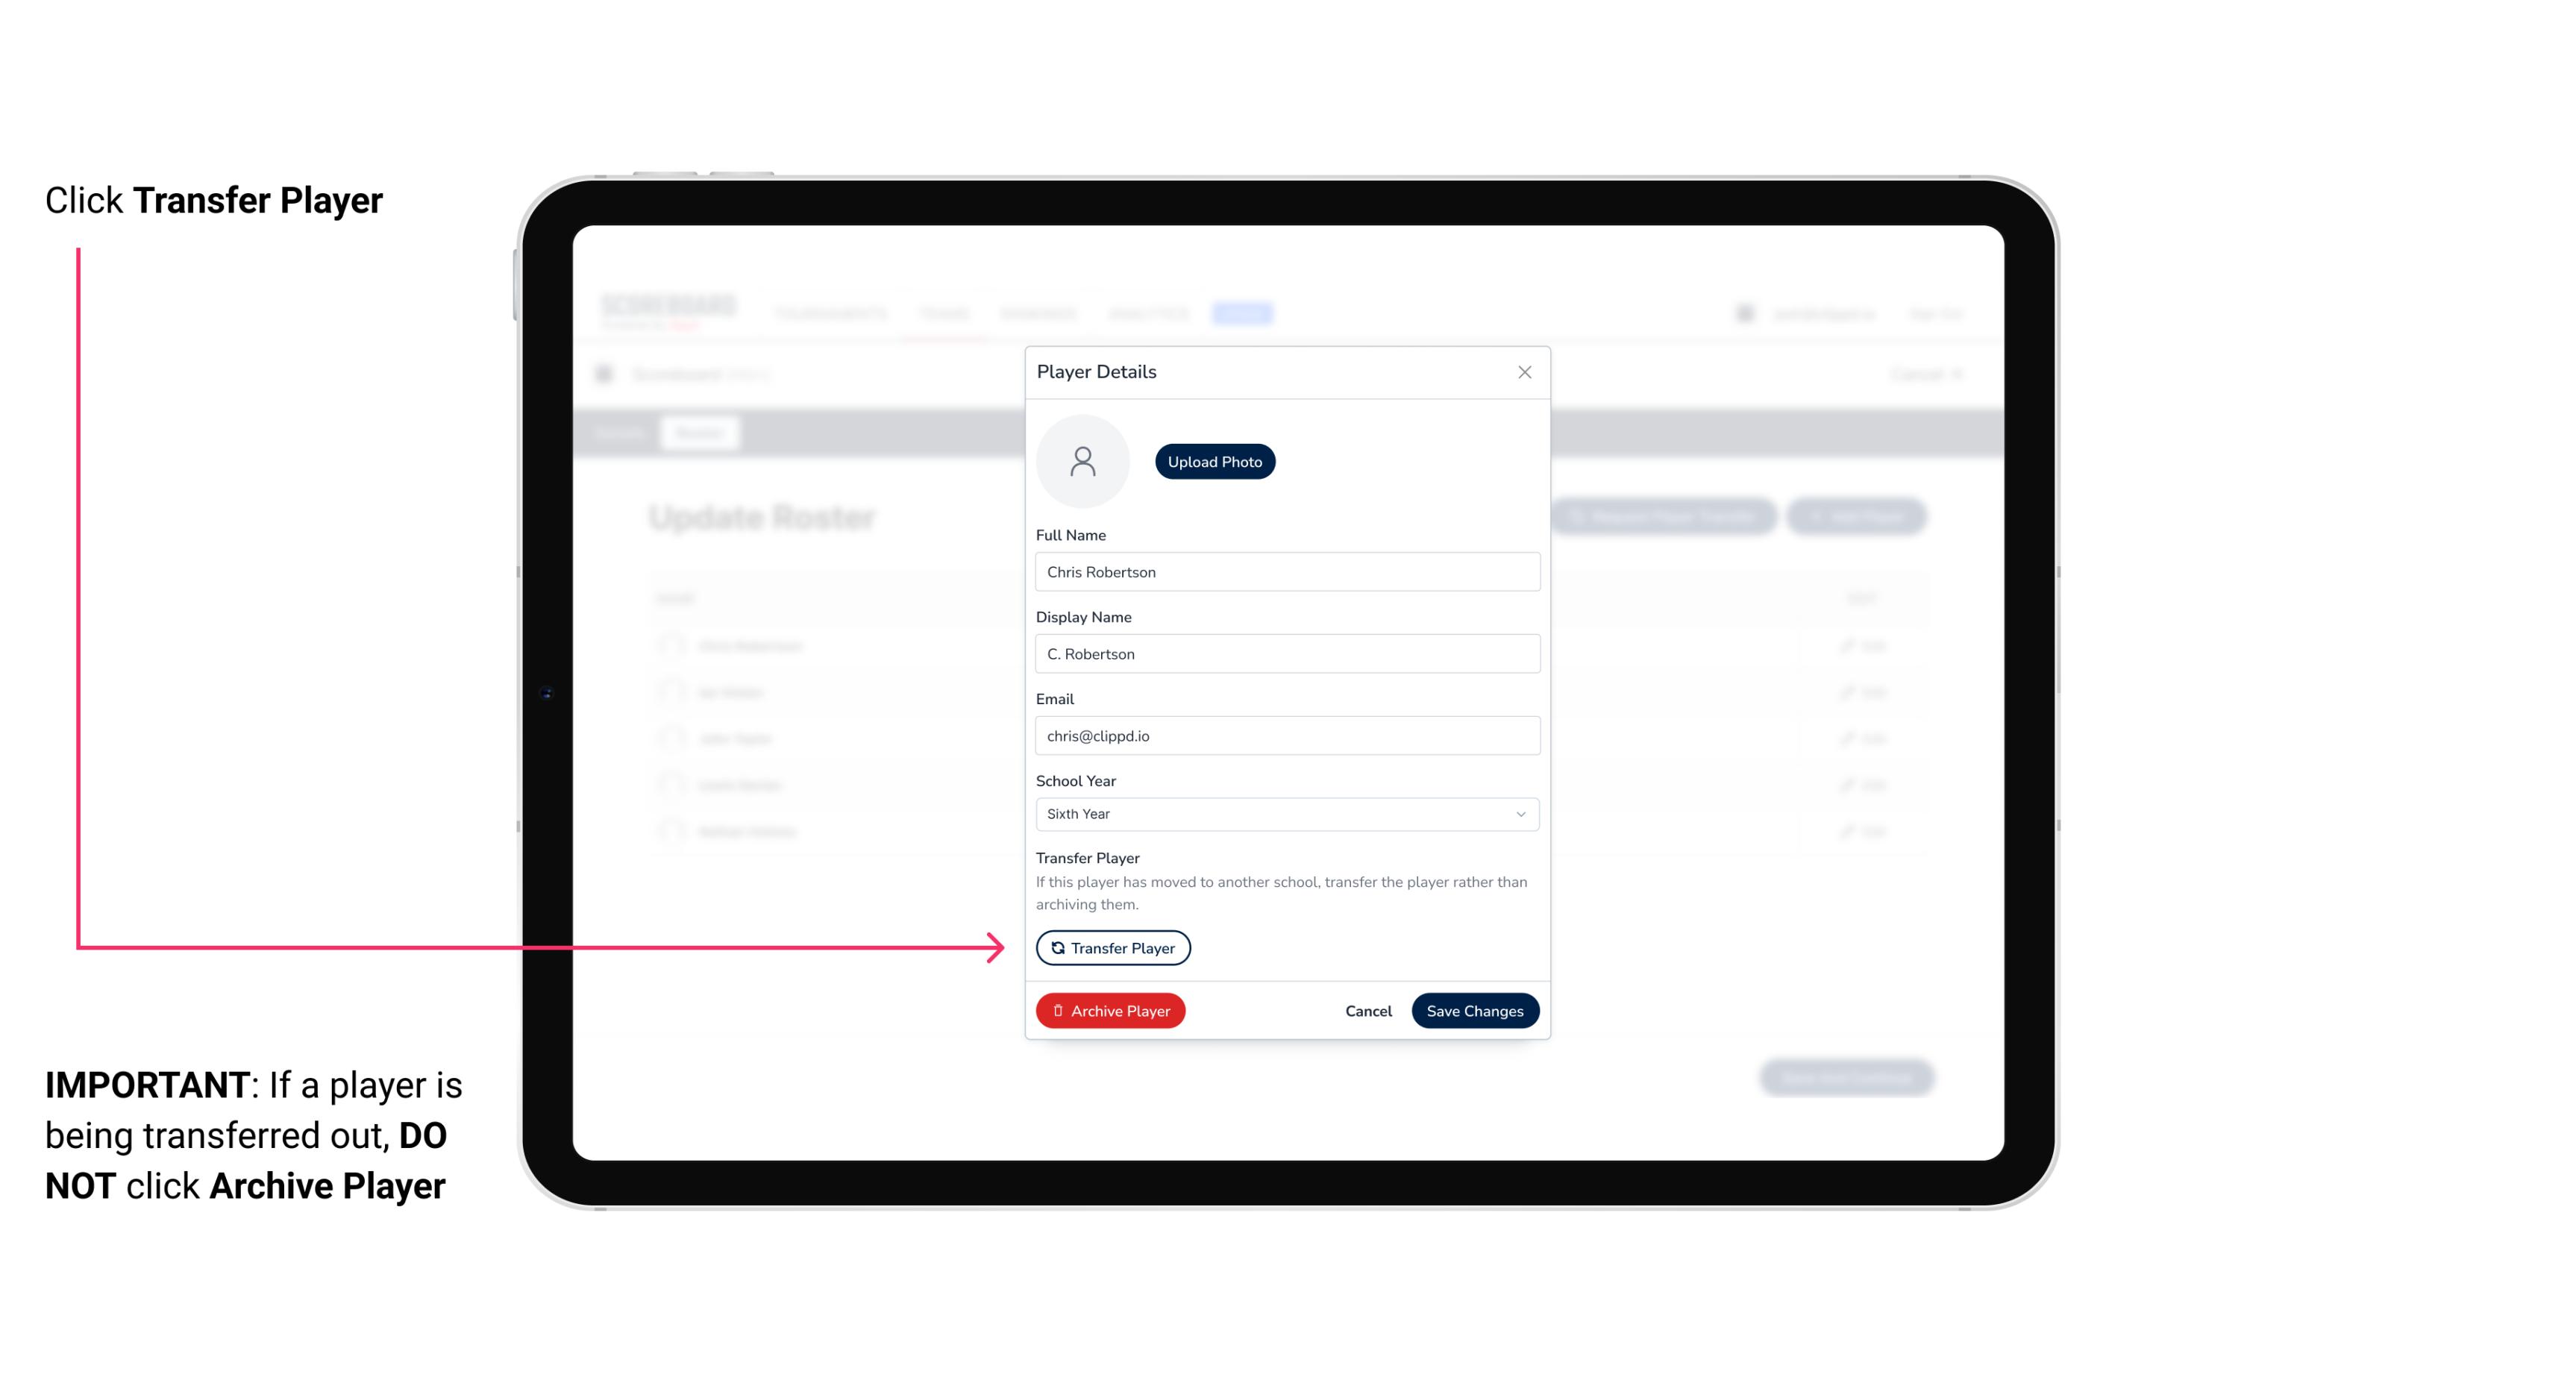Screen dimensions: 2576x1386
Task: Click the Transfer Player icon button
Action: pyautogui.click(x=1112, y=947)
